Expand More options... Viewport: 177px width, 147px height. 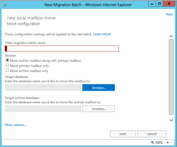tap(16, 125)
